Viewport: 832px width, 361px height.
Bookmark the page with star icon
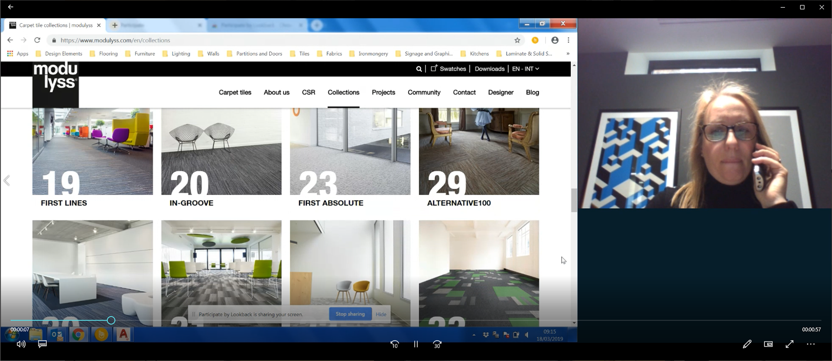[x=517, y=40]
